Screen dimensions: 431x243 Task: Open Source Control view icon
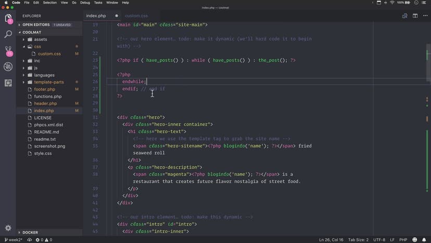(8, 51)
